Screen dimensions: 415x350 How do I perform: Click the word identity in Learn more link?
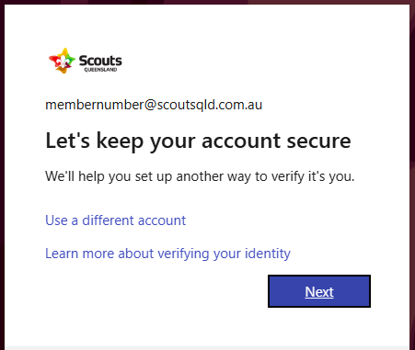(x=268, y=254)
